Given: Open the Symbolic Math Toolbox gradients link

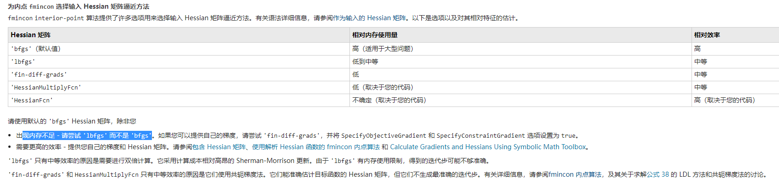Looking at the screenshot, I should (488, 147).
